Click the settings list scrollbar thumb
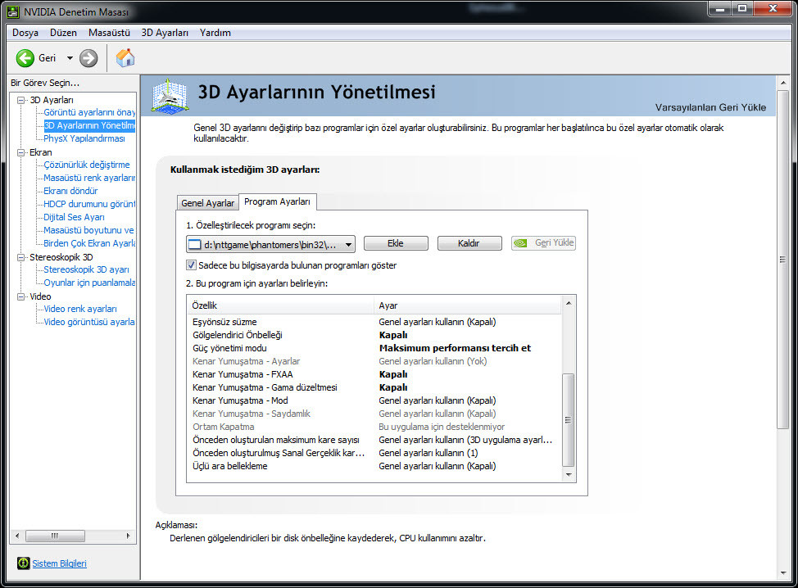The width and height of the screenshot is (798, 588). [x=569, y=420]
